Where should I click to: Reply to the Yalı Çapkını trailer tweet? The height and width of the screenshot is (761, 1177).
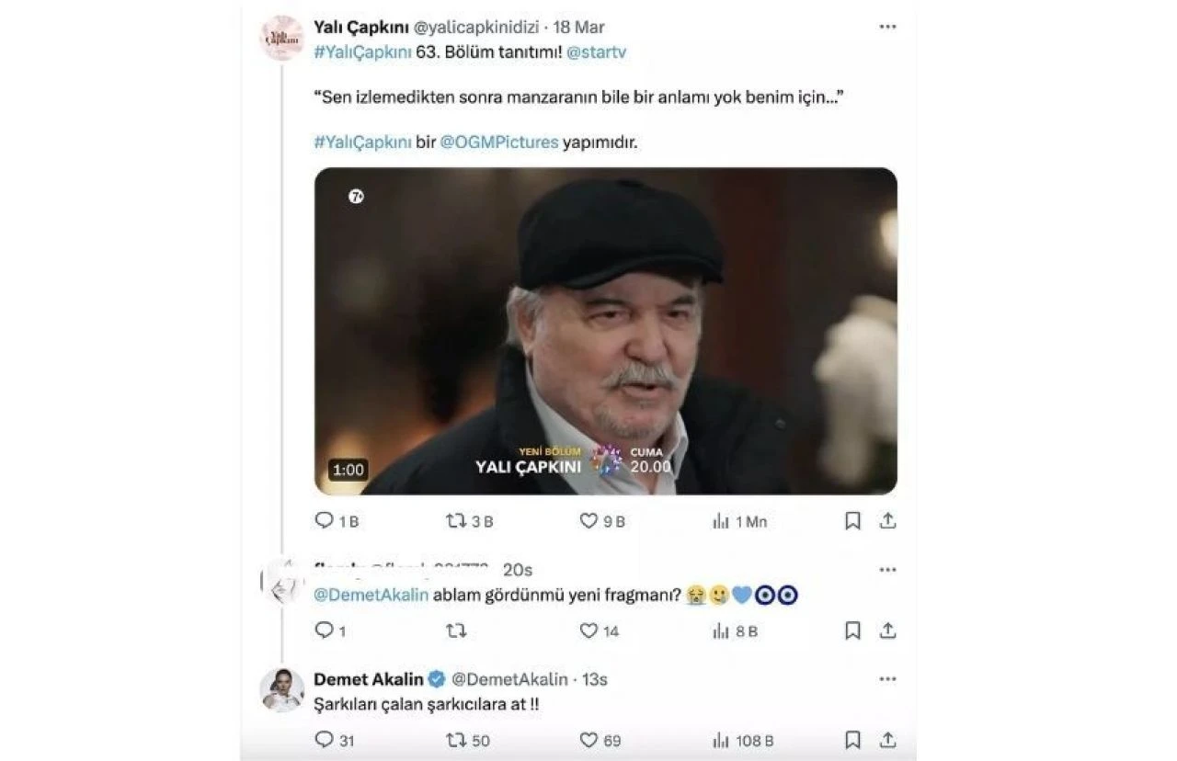[325, 520]
